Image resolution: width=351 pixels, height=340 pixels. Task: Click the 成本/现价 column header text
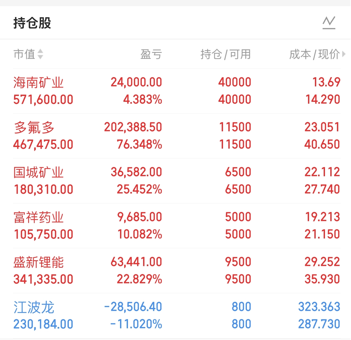coord(314,54)
